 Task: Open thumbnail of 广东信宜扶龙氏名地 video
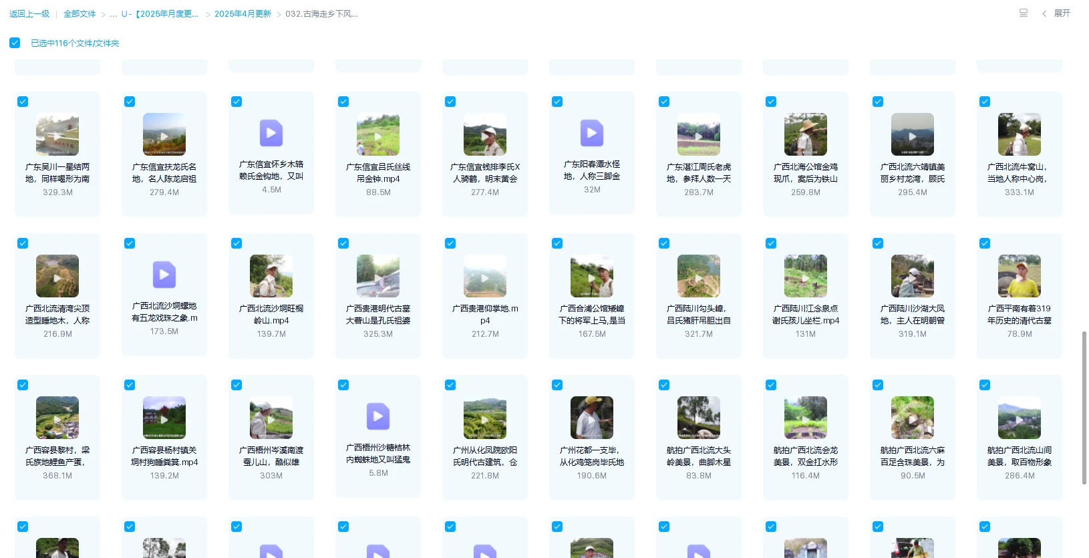coord(164,134)
